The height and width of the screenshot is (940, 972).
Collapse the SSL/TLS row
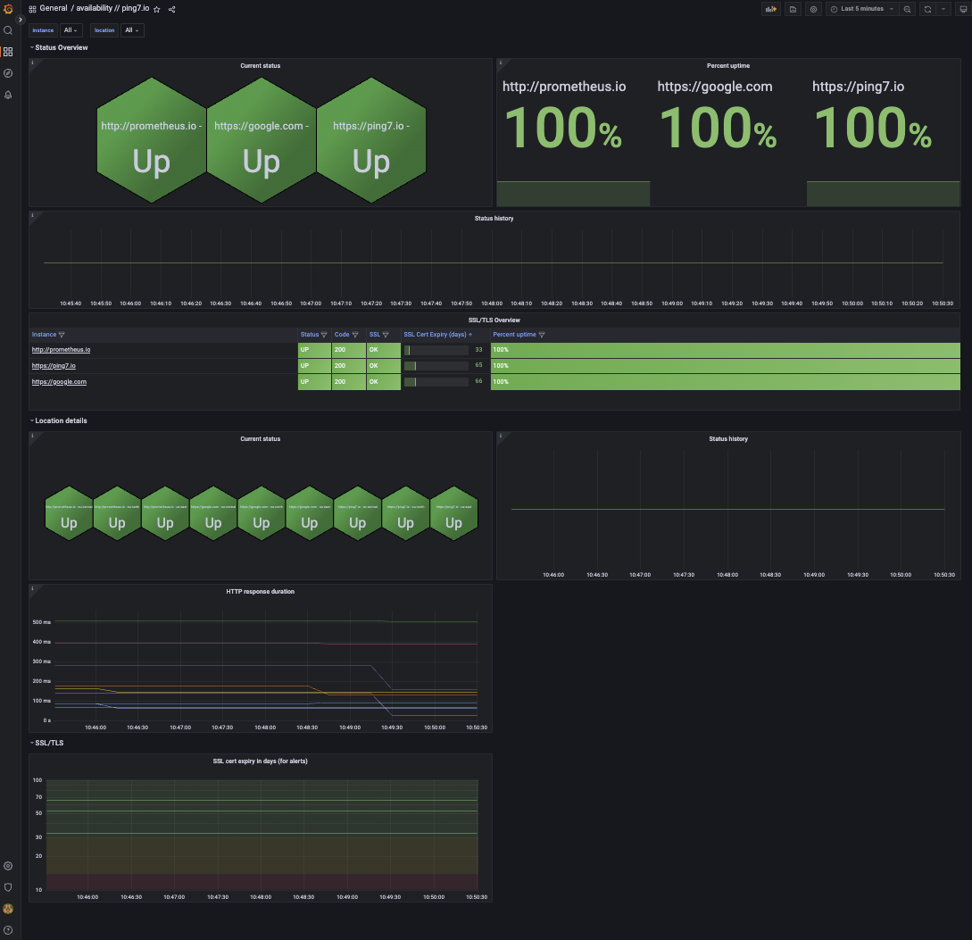point(47,743)
